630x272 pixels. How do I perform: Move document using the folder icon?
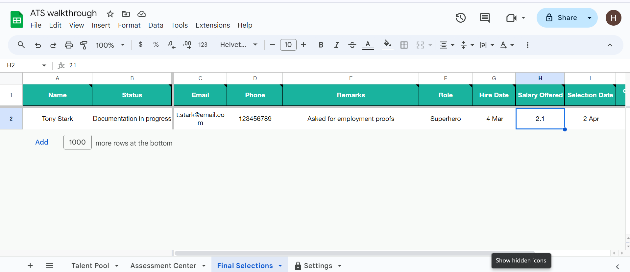[126, 14]
